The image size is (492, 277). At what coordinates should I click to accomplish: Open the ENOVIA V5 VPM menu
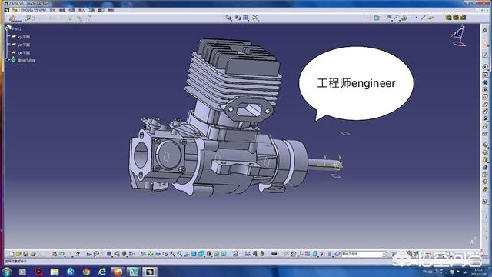point(33,10)
